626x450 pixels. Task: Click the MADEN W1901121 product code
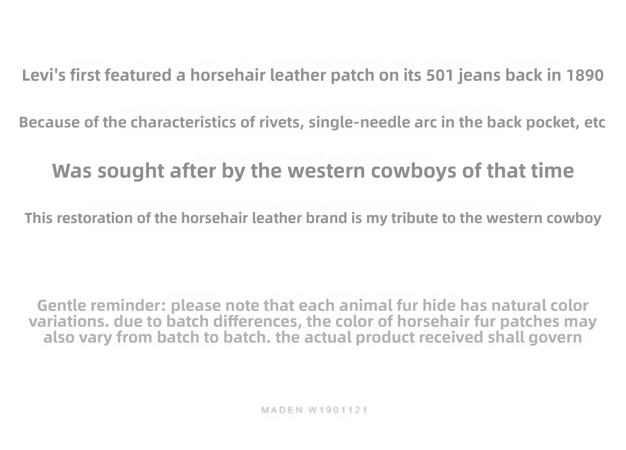[314, 410]
